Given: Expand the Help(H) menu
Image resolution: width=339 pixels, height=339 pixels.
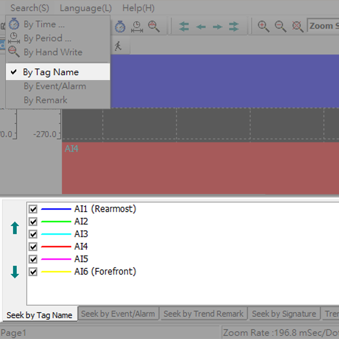Looking at the screenshot, I should (138, 8).
